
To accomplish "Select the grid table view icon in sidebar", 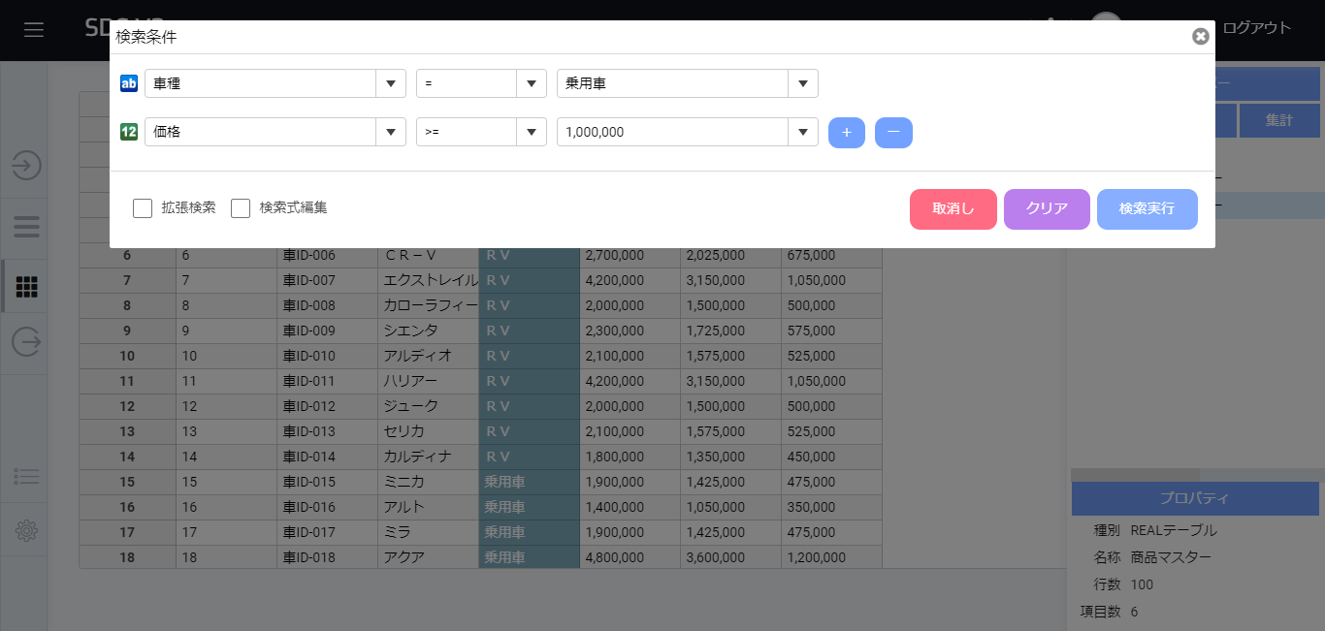I will (x=23, y=286).
